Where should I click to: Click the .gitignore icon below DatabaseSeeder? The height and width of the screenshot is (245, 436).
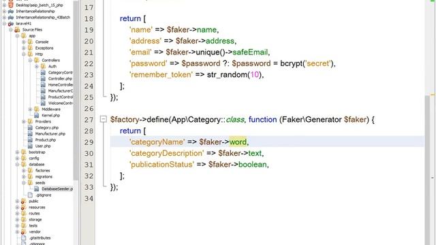tap(30, 195)
